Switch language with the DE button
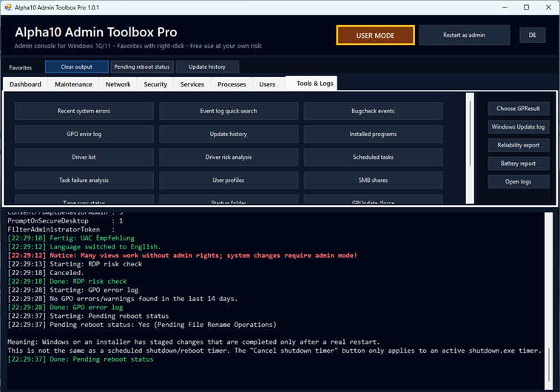Image resolution: width=560 pixels, height=392 pixels. pos(532,35)
